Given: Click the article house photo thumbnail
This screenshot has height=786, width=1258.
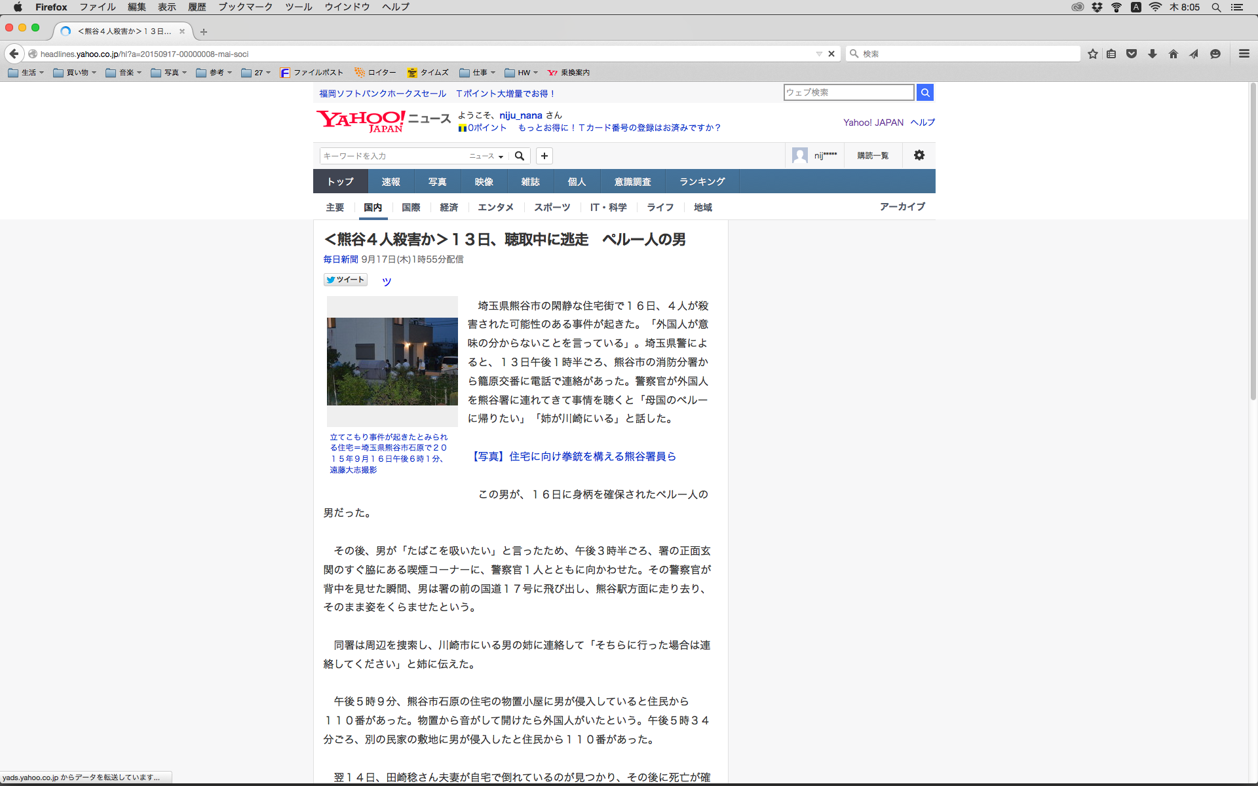Looking at the screenshot, I should [392, 362].
